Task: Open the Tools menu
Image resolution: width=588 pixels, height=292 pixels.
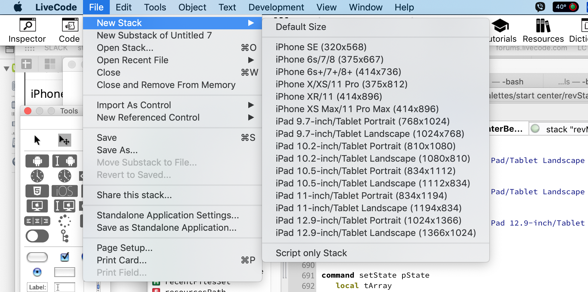Action: (155, 7)
